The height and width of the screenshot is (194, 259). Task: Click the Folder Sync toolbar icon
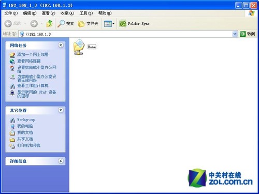coord(123,24)
